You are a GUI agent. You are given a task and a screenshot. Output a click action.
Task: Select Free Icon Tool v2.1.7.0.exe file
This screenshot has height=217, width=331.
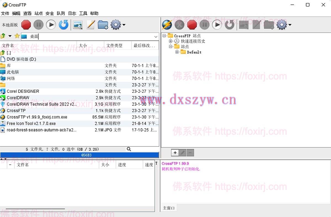(79, 123)
